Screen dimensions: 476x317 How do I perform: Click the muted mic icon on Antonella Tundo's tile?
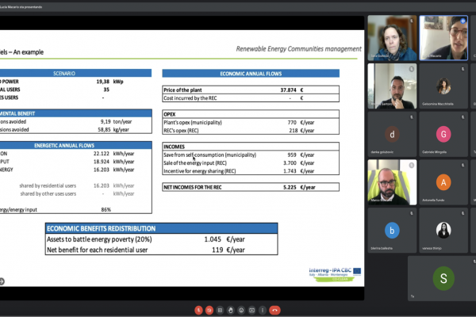[463, 166]
